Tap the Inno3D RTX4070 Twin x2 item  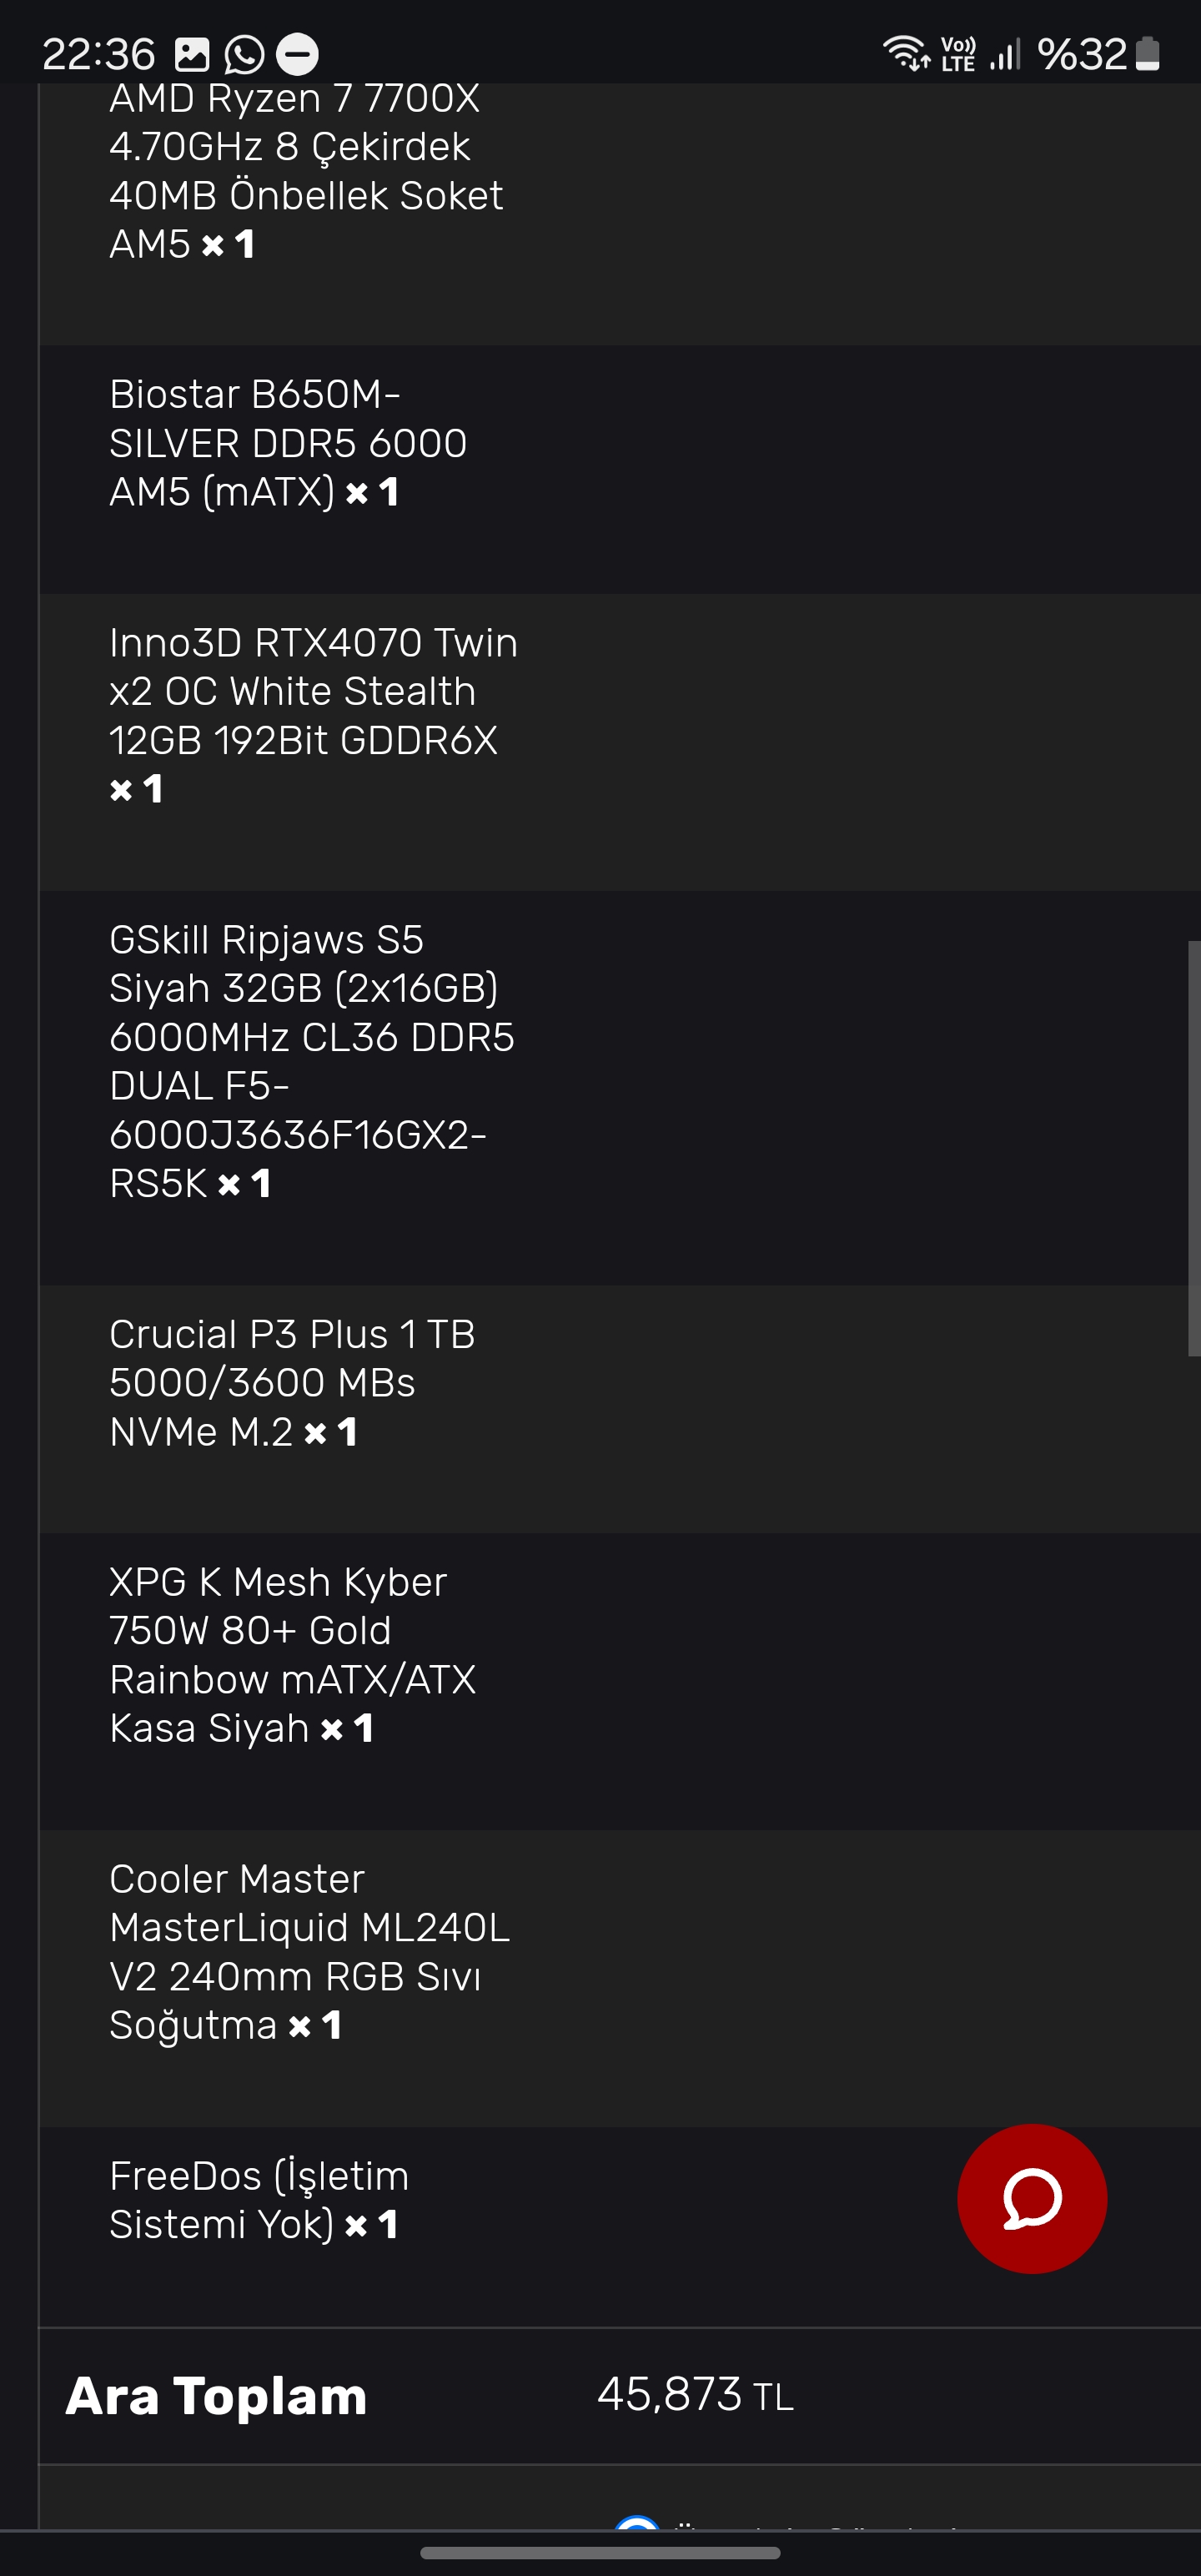point(313,714)
